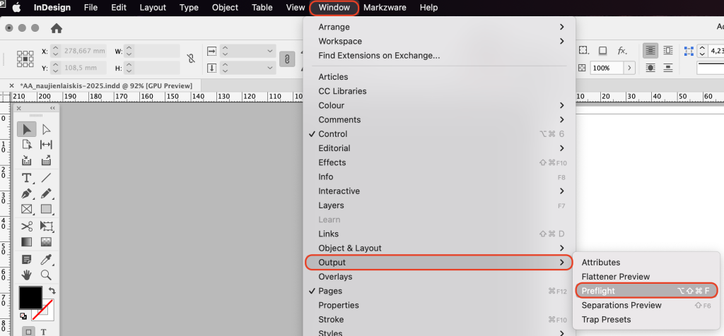
Task: Toggle the Pages panel menu item
Action: point(330,291)
